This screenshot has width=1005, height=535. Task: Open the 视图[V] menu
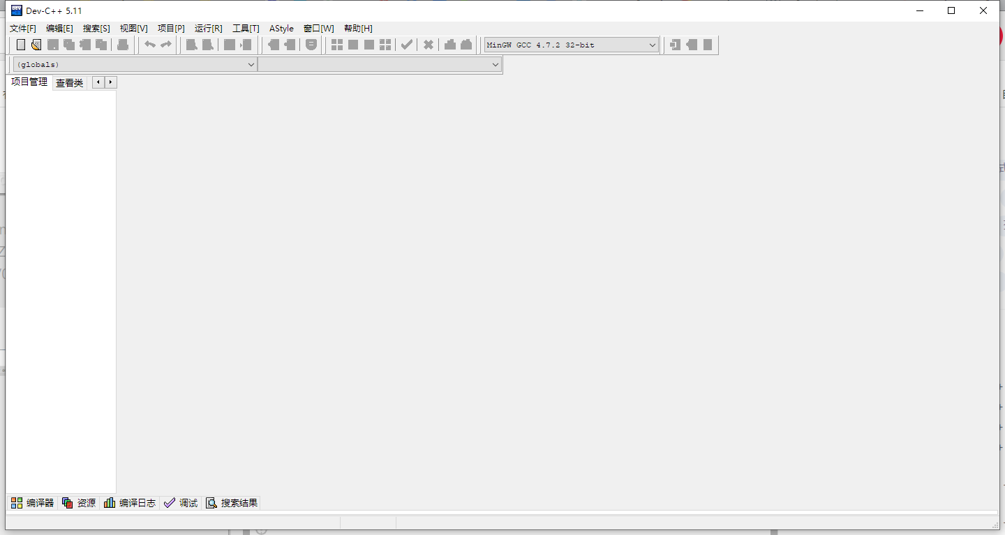click(134, 29)
